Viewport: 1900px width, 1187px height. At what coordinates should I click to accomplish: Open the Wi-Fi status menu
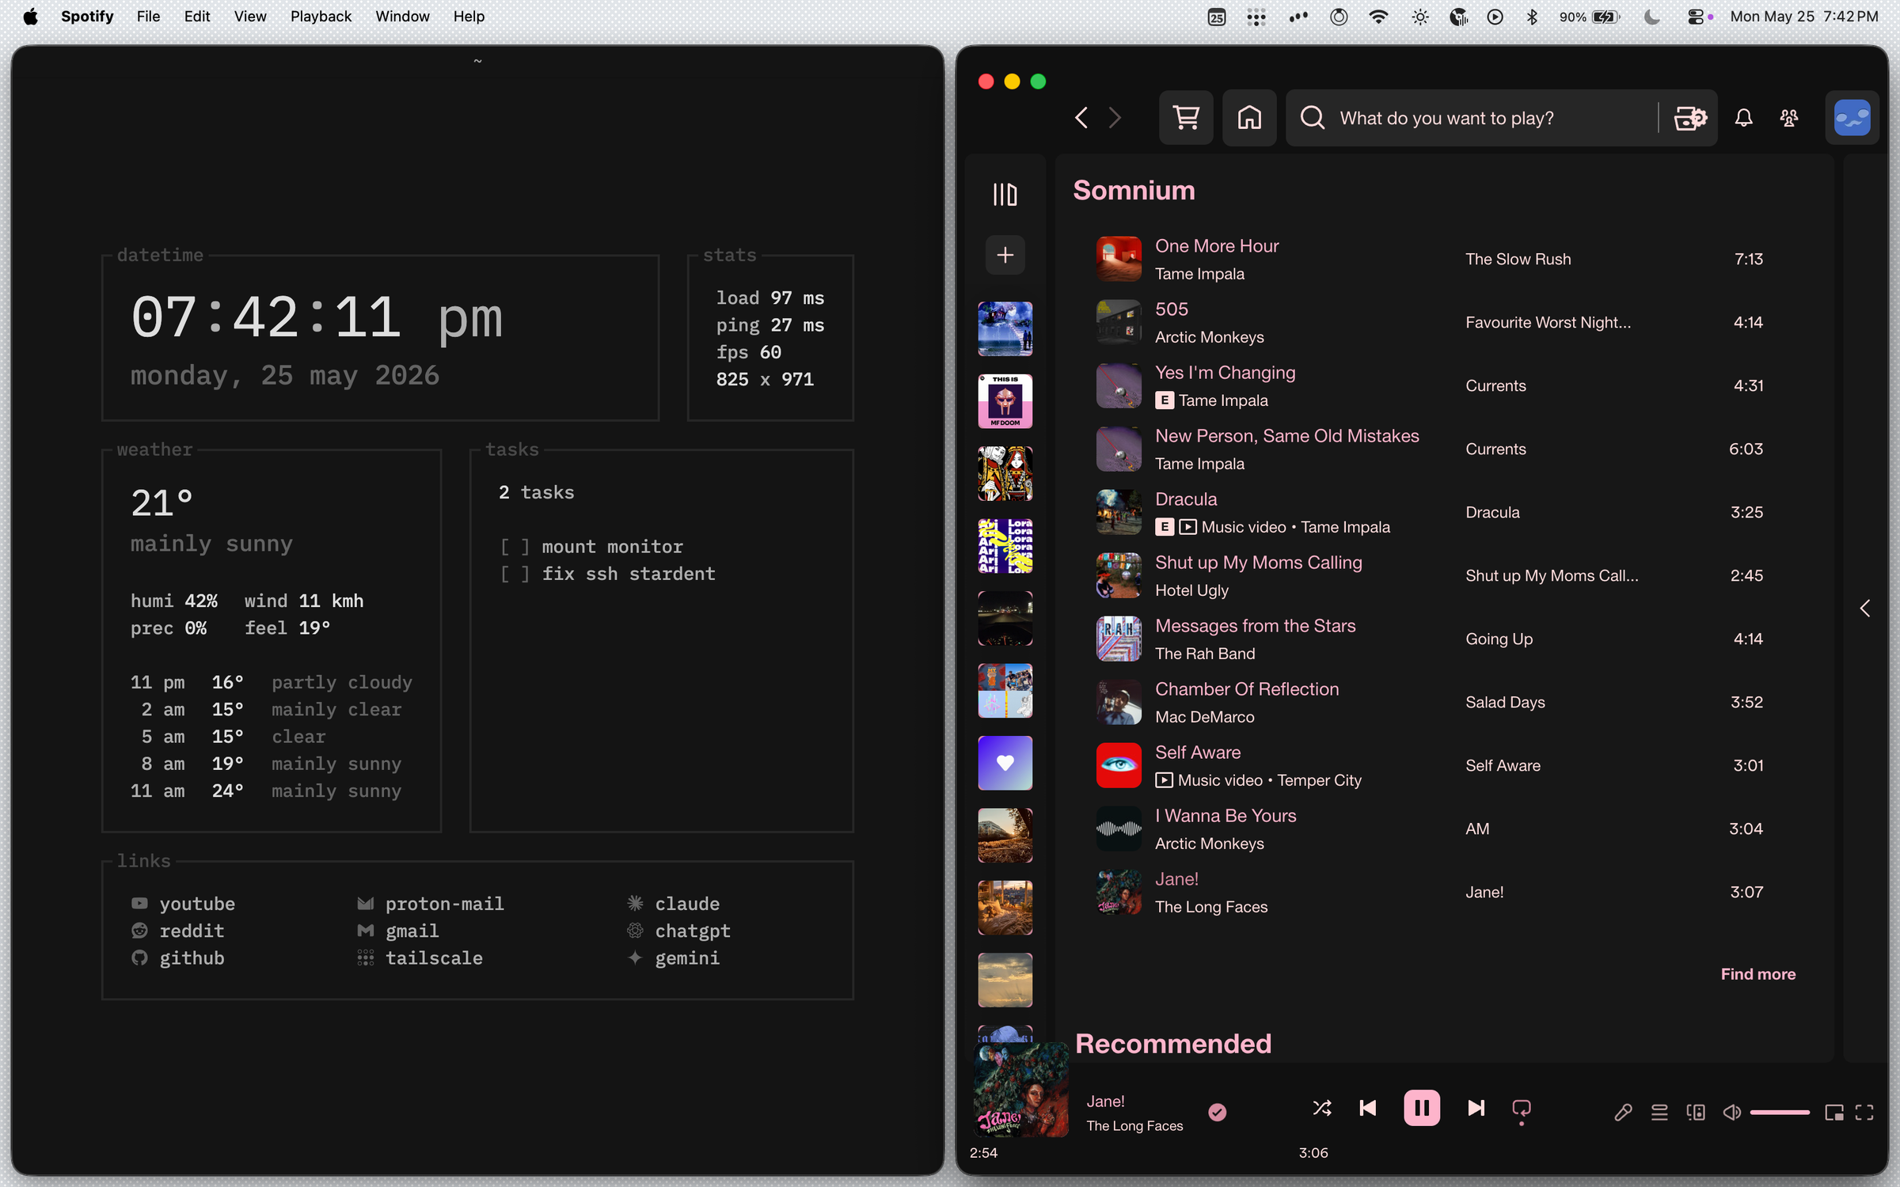1378,17
